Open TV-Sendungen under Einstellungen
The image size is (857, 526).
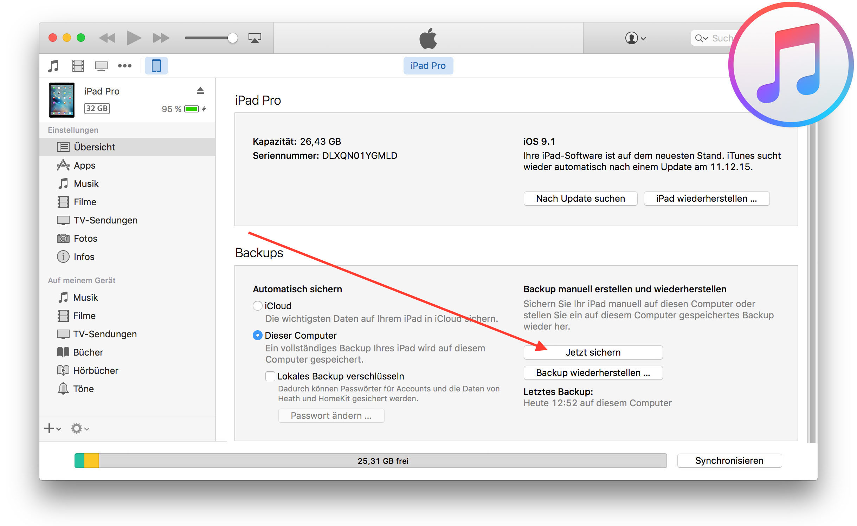(128, 220)
